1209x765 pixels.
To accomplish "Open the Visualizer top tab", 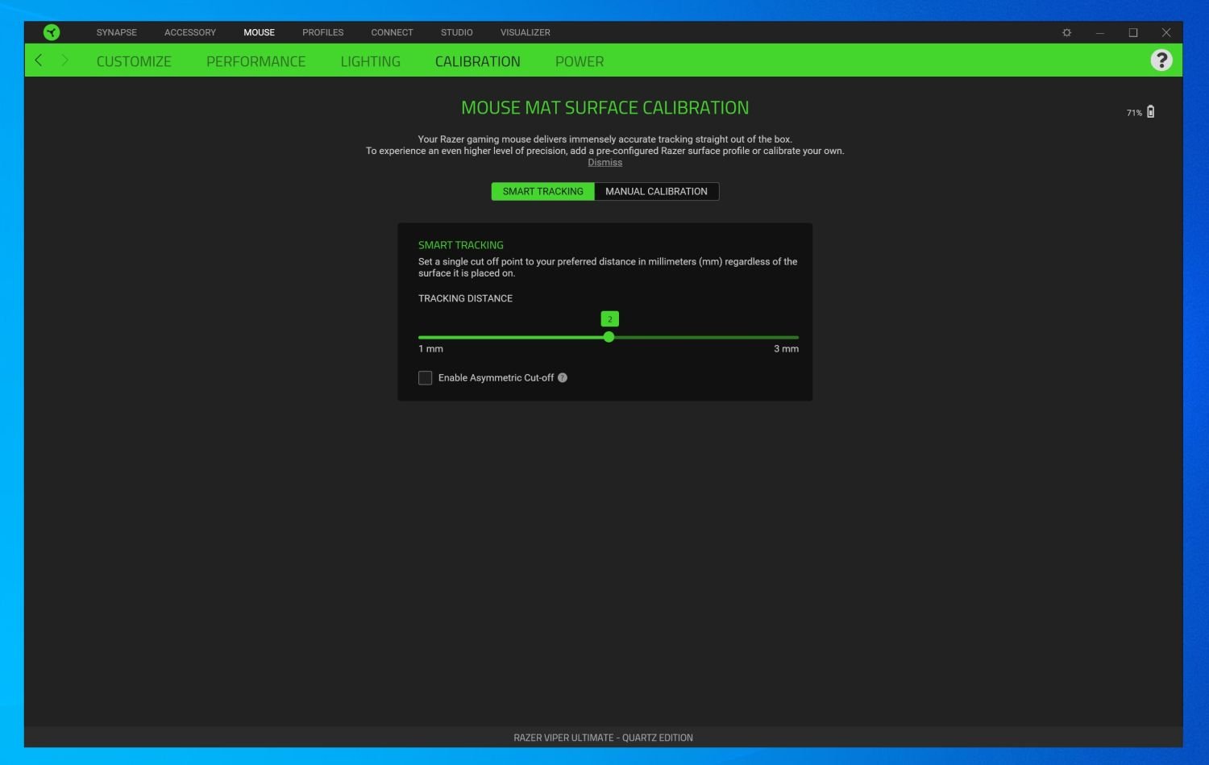I will (x=526, y=33).
